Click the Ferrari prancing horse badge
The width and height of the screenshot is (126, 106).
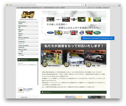click(x=89, y=20)
